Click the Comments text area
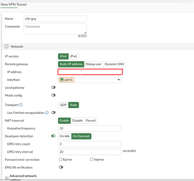Viewport: 194px width, 181px height. [55, 29]
